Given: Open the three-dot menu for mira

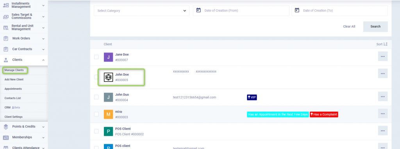Looking at the screenshot, I should [383, 114].
